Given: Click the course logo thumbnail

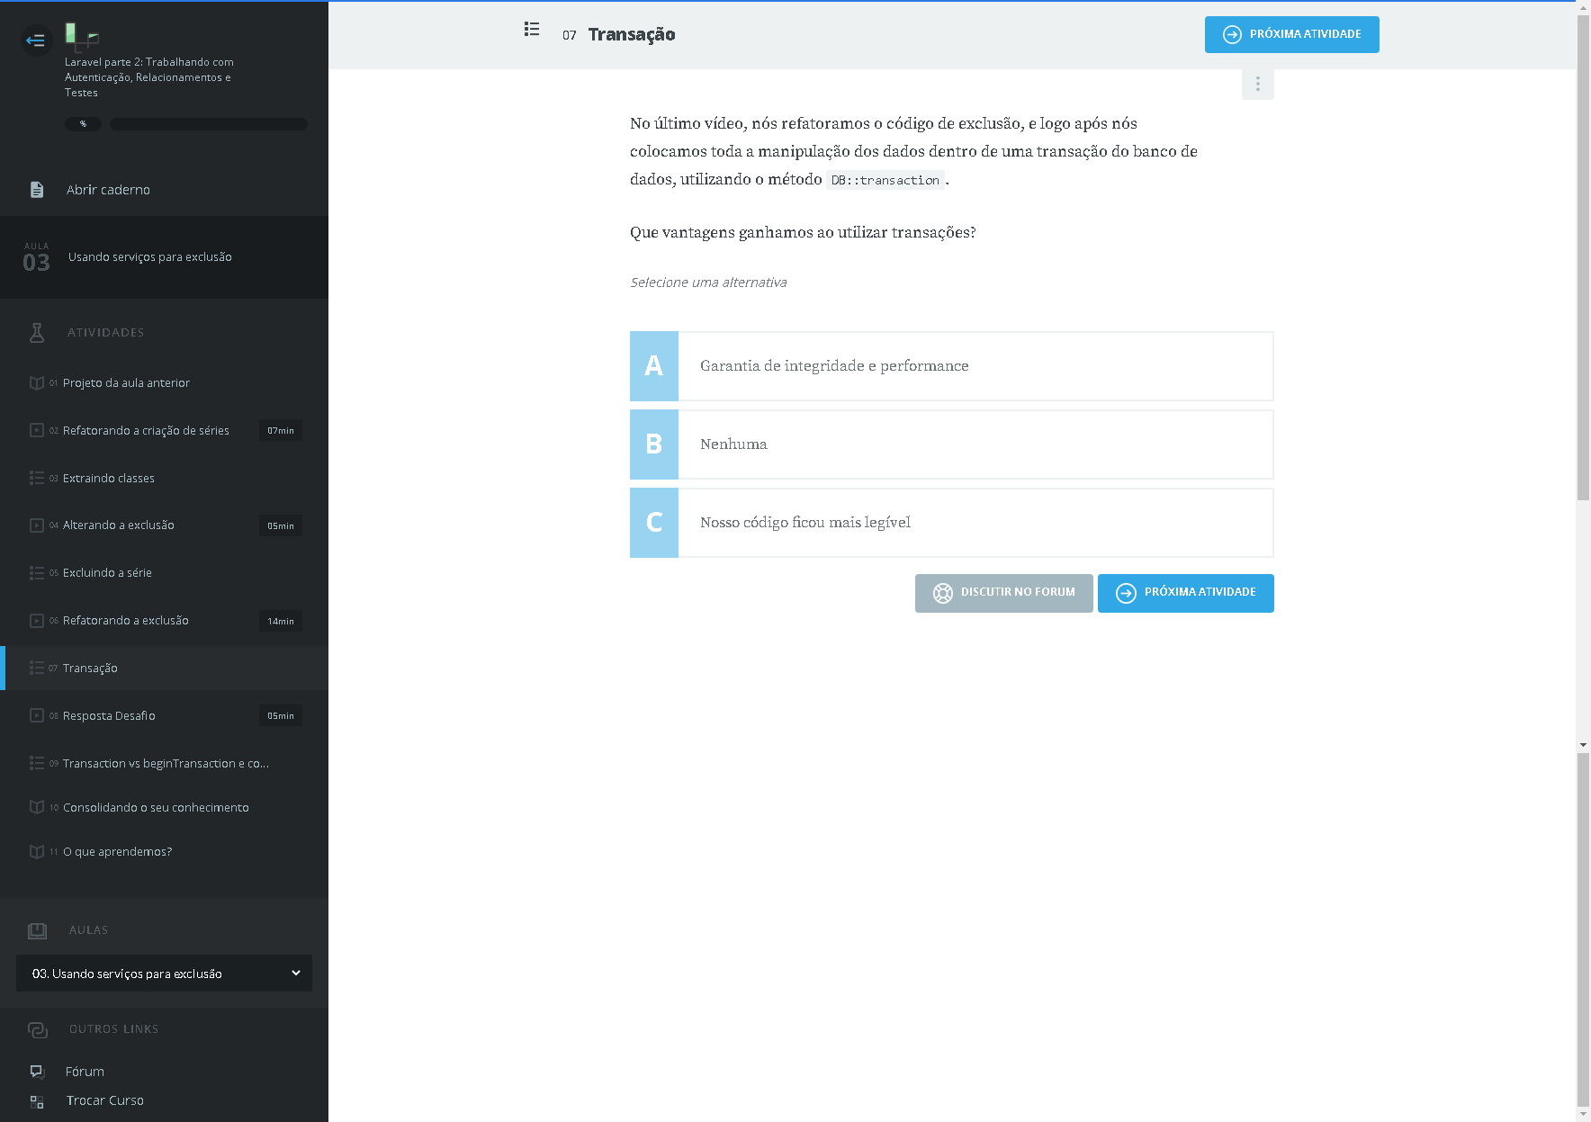Looking at the screenshot, I should [81, 36].
